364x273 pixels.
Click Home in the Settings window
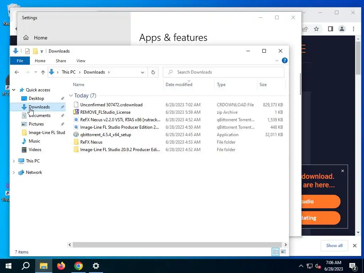[35, 38]
